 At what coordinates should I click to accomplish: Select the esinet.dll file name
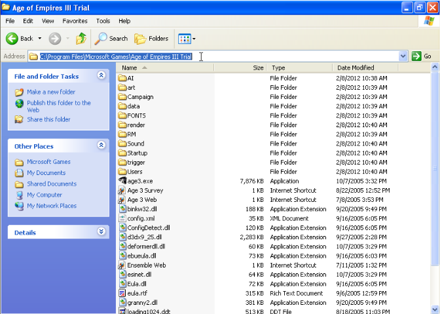tap(139, 275)
